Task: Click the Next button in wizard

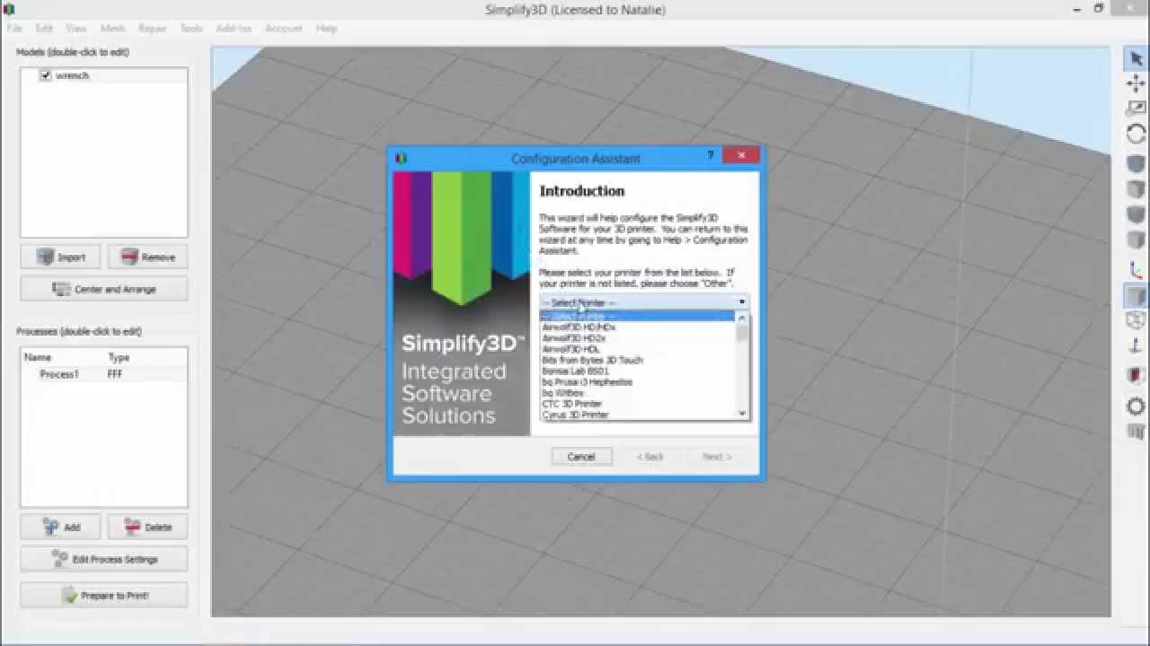Action: [x=716, y=457]
